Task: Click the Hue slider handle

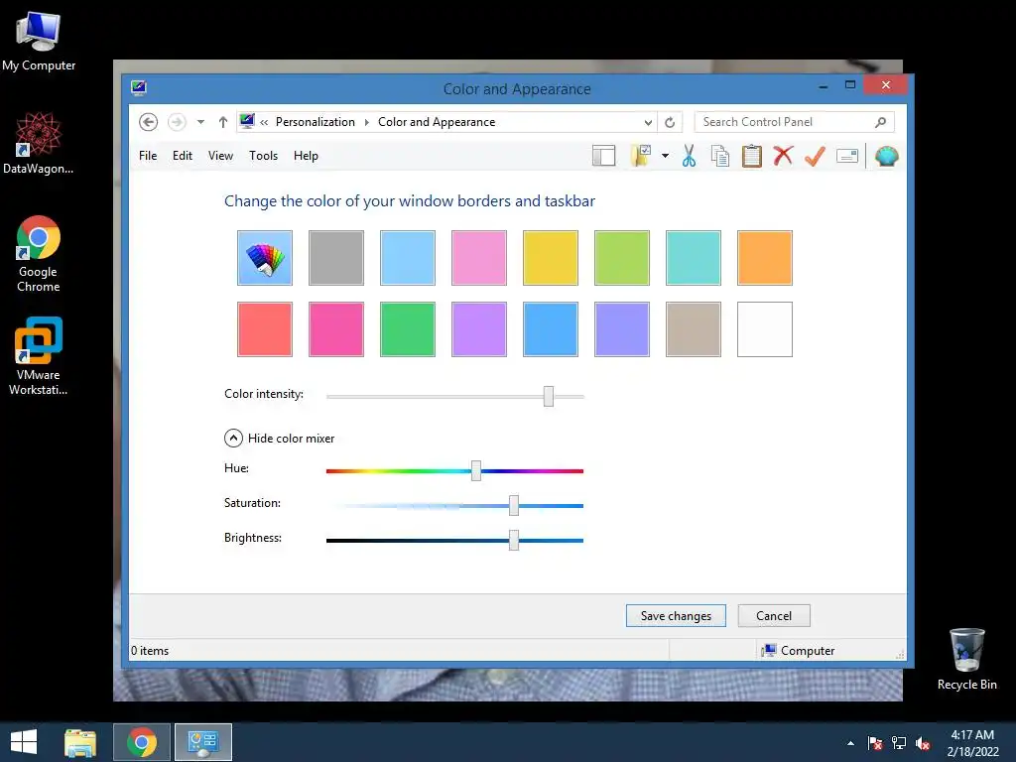Action: tap(476, 471)
